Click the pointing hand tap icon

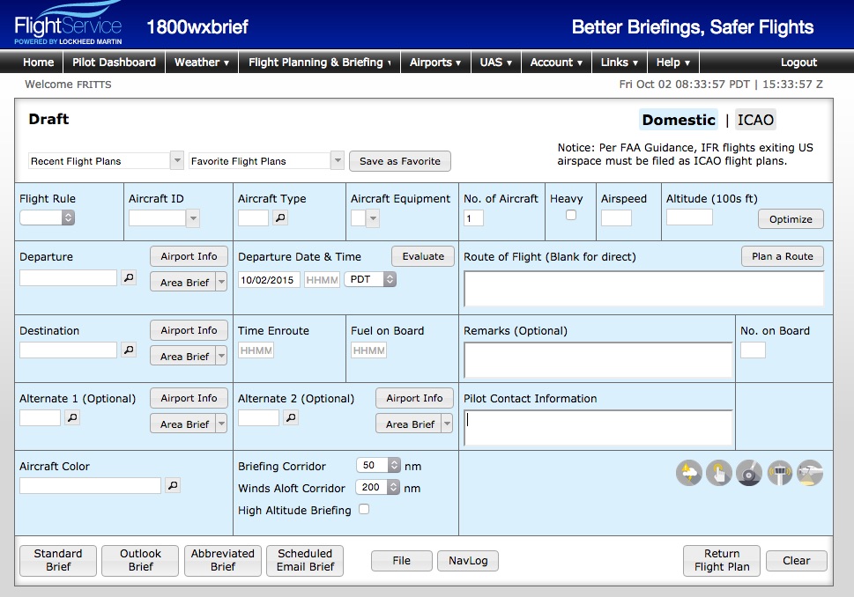[719, 473]
